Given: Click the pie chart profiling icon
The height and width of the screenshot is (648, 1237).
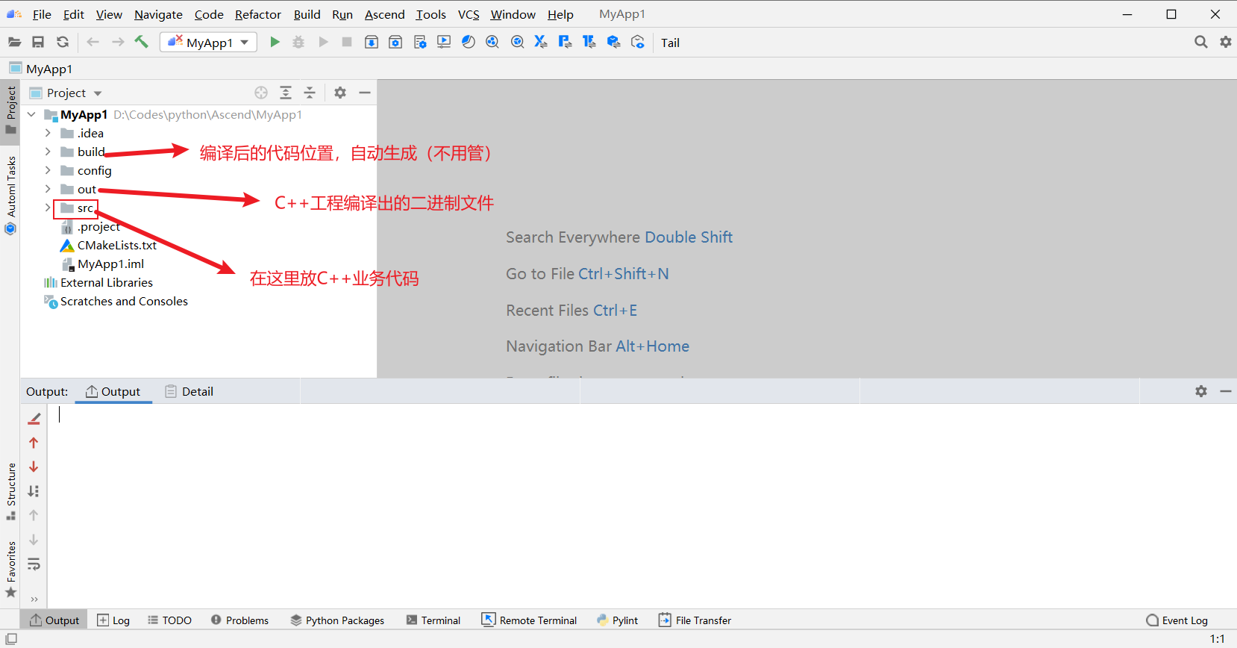Looking at the screenshot, I should click(x=469, y=43).
